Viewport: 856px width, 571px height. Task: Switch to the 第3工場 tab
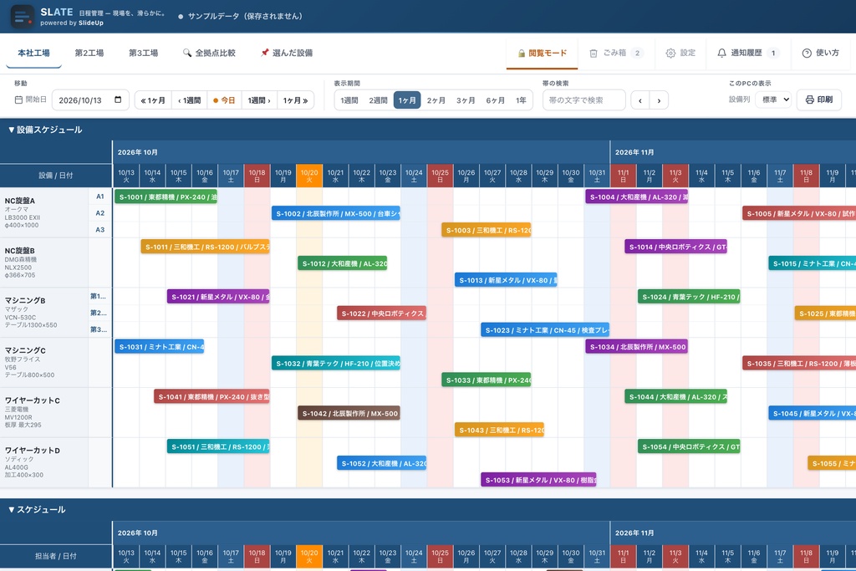(x=144, y=53)
